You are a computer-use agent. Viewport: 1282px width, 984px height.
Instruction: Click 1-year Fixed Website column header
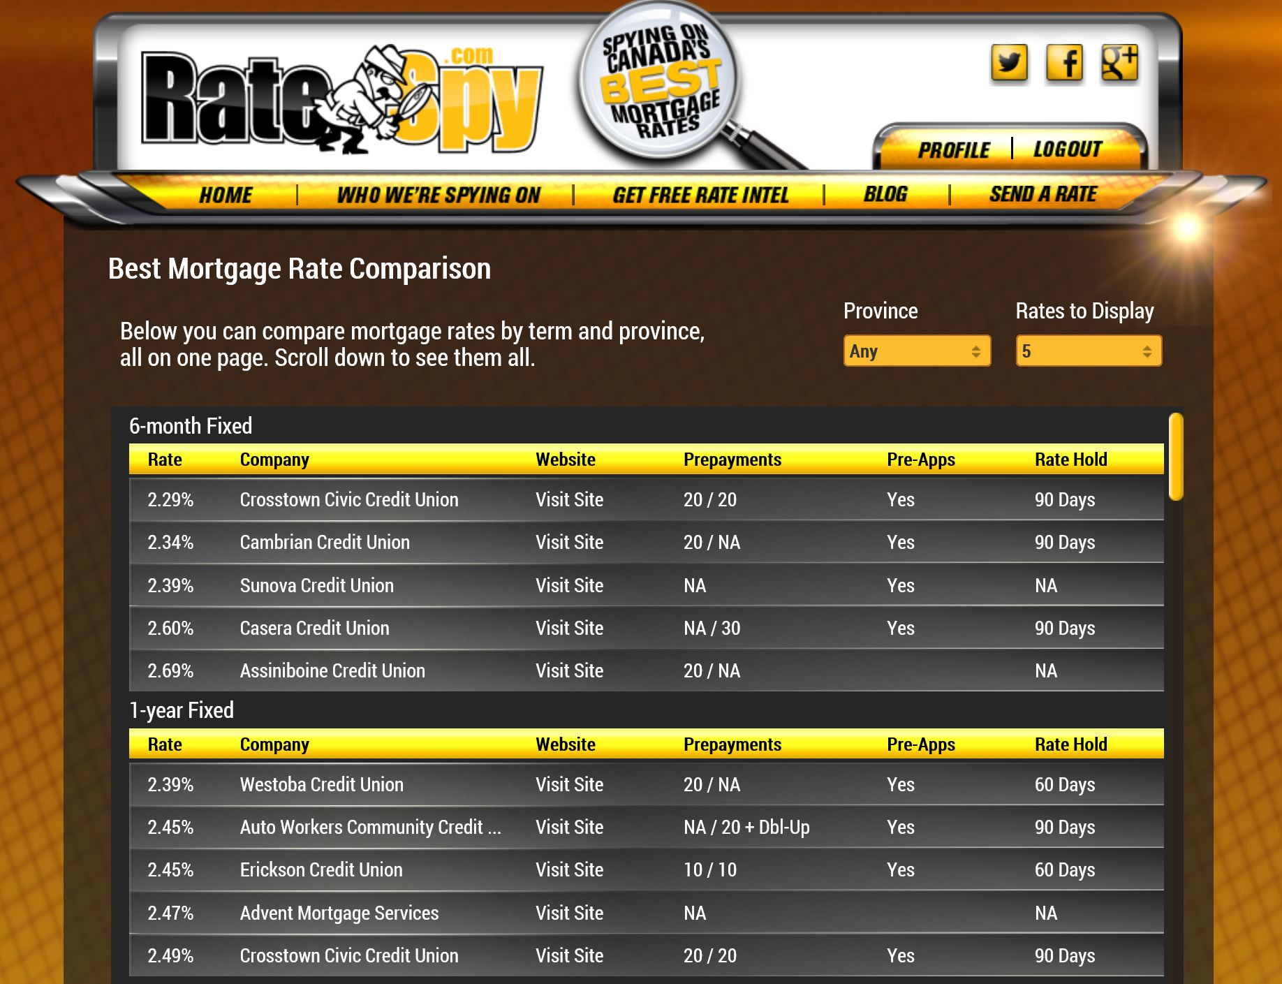coord(566,744)
